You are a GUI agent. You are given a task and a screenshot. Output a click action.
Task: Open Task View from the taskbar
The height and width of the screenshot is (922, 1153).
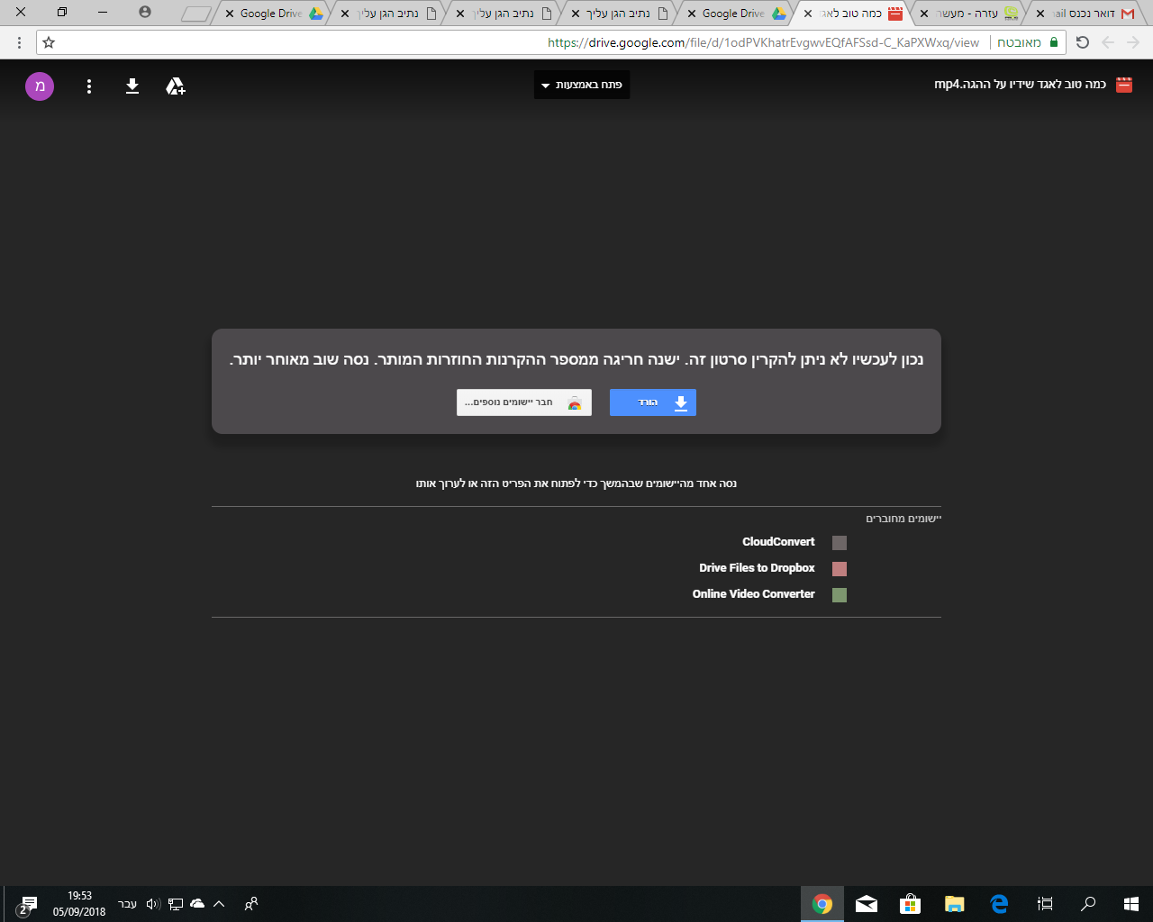point(1045,904)
